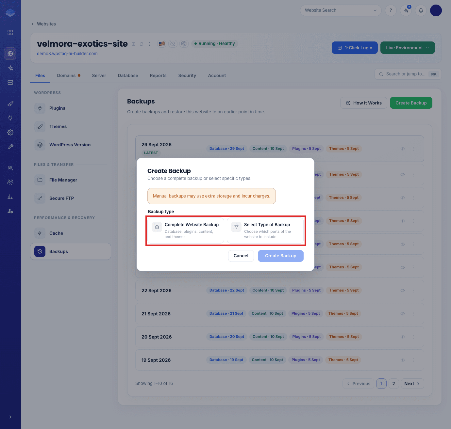451x429 pixels.
Task: Select the paintbrush icon in sidebar
Action: click(10, 103)
